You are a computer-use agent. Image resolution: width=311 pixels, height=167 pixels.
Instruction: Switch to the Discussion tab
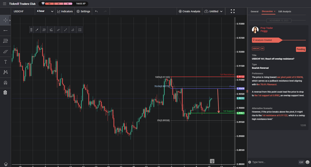coord(267,11)
